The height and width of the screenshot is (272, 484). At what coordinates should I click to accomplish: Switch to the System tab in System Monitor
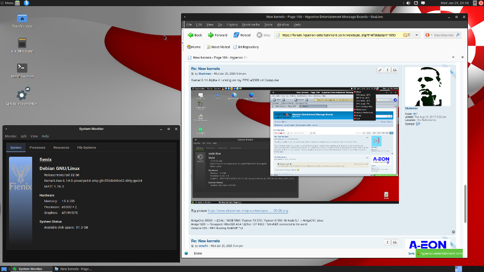[16, 148]
